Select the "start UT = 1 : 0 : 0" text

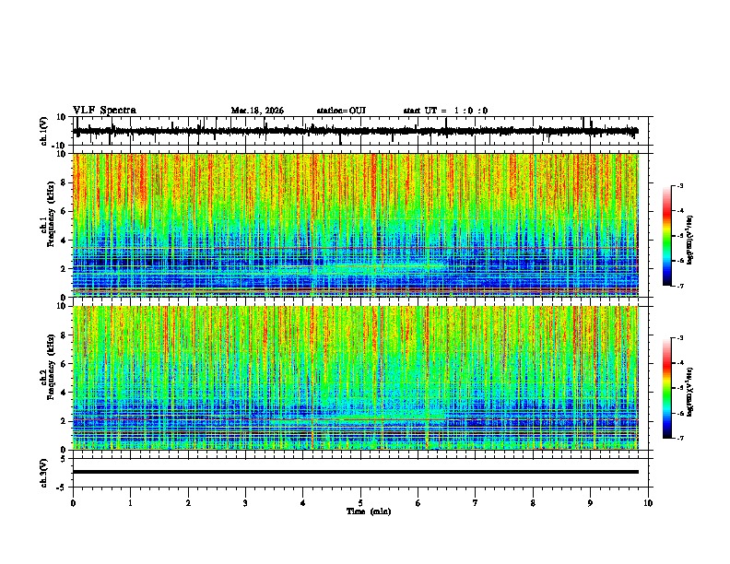coord(445,111)
